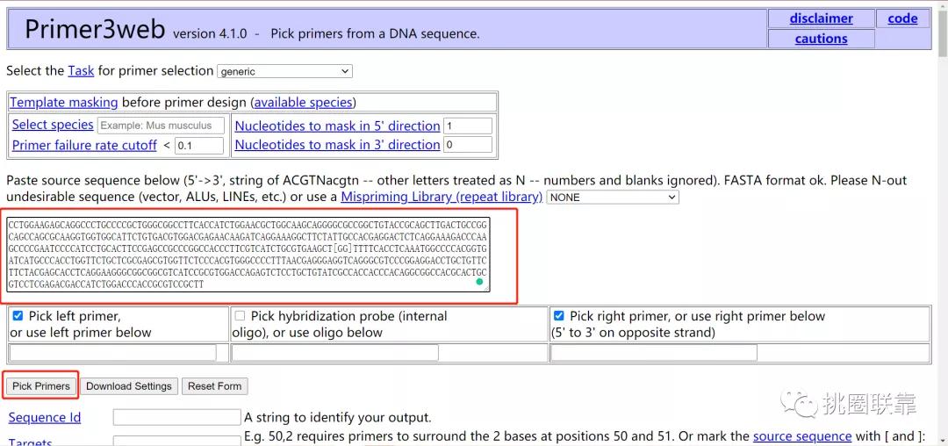Click the Sequence Id text field
The width and height of the screenshot is (948, 446).
[176, 417]
